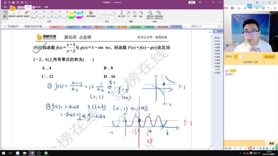Switch to the 习题（上） section tab
The height and width of the screenshot is (156, 278).
click(87, 27)
